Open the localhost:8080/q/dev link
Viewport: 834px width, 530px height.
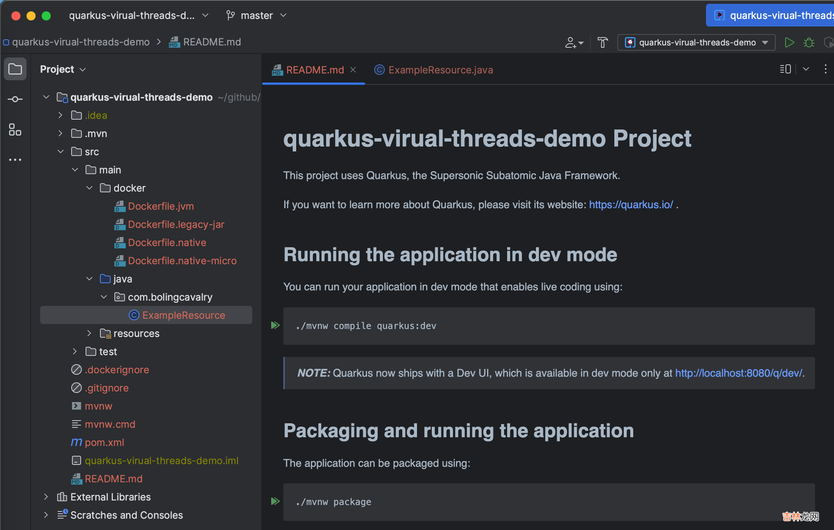click(x=739, y=373)
